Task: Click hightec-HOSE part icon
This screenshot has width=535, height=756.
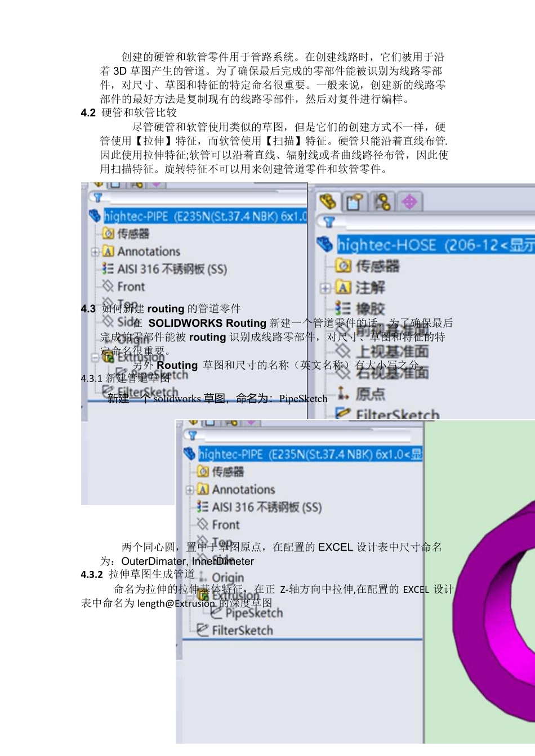Action: (325, 244)
